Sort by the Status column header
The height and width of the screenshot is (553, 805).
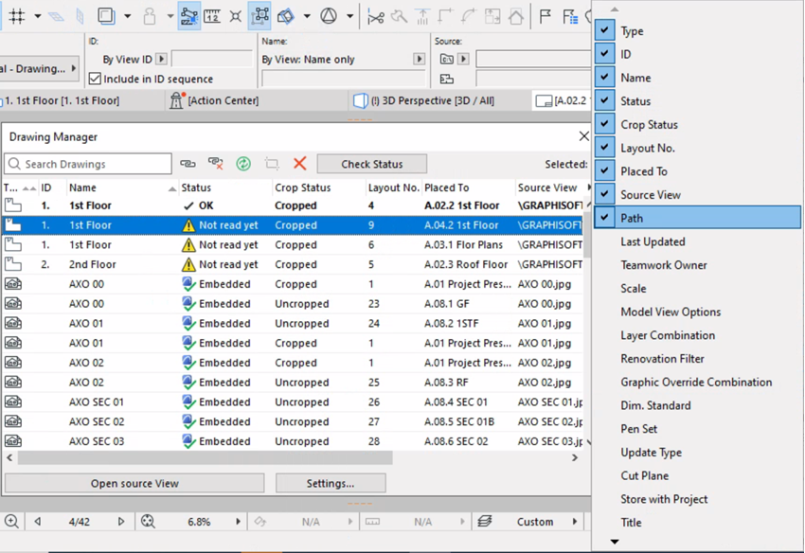(x=224, y=187)
